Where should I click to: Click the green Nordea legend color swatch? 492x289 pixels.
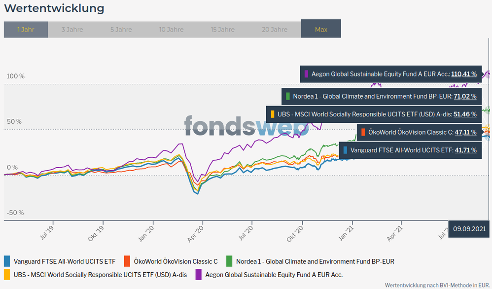point(229,261)
